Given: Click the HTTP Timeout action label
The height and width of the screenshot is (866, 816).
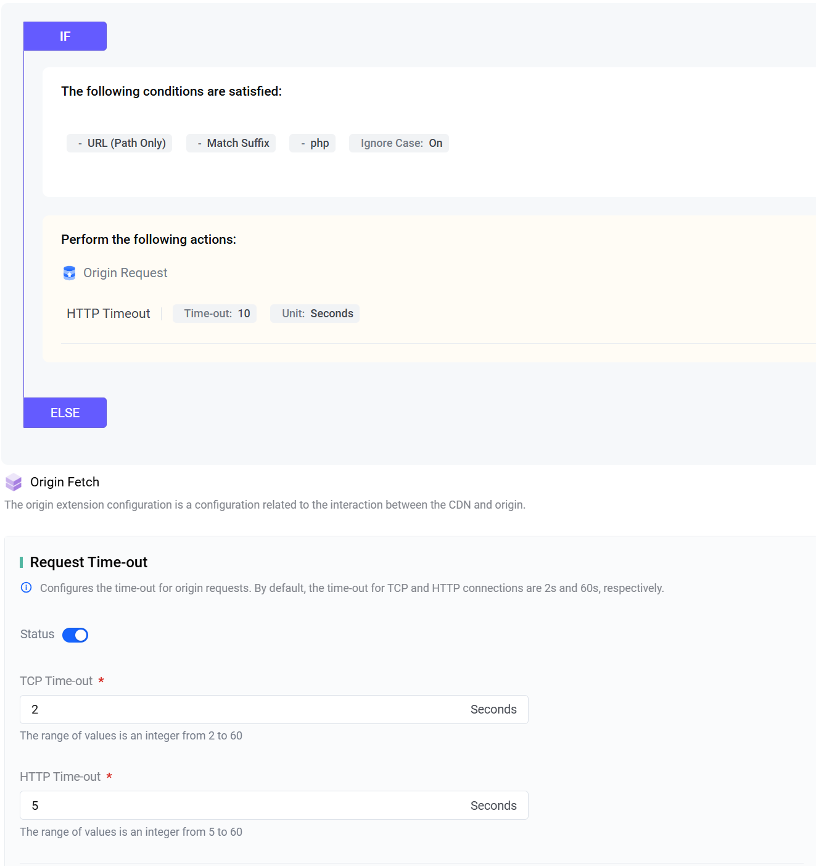Looking at the screenshot, I should (x=108, y=314).
